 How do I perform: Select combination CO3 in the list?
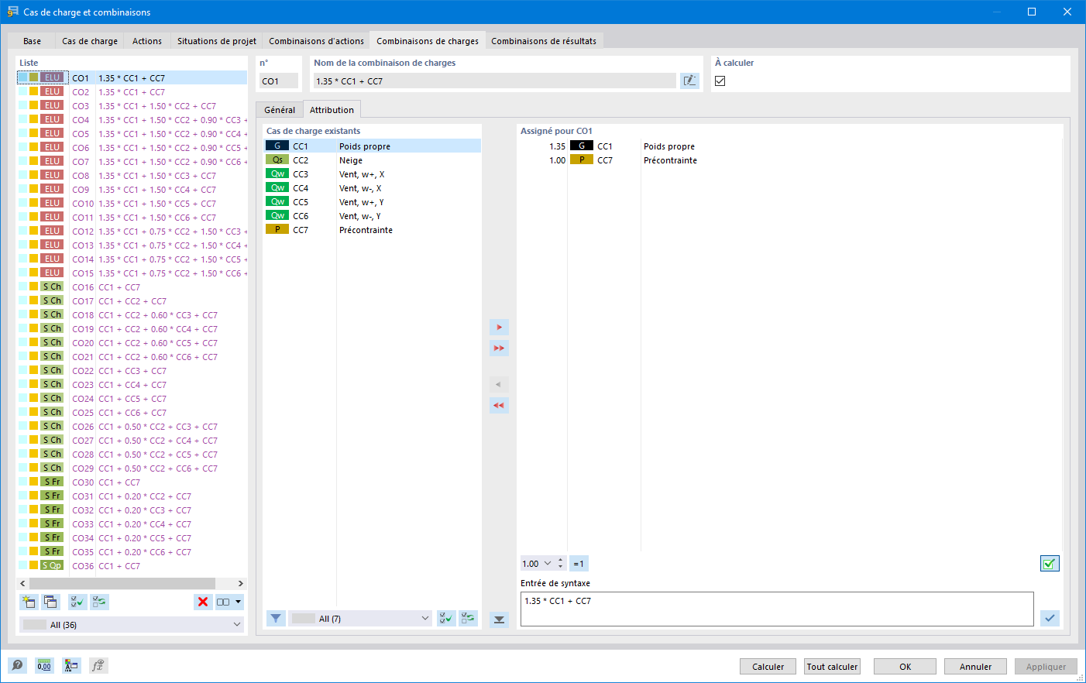coord(132,106)
